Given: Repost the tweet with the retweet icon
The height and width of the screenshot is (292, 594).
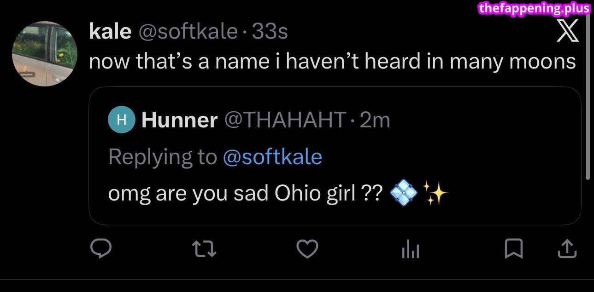Looking at the screenshot, I should point(204,249).
